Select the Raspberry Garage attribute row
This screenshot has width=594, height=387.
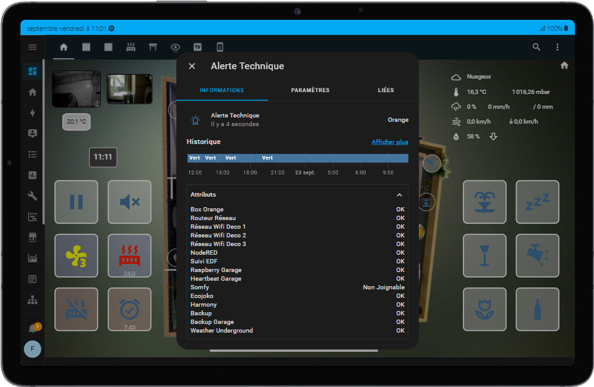tap(298, 270)
